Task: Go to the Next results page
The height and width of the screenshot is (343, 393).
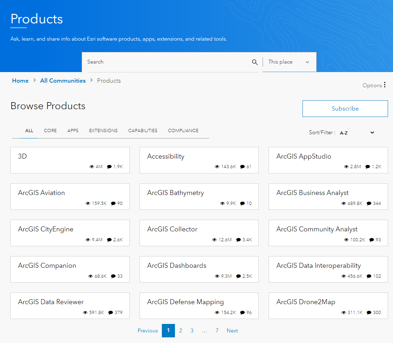Action: pos(232,331)
